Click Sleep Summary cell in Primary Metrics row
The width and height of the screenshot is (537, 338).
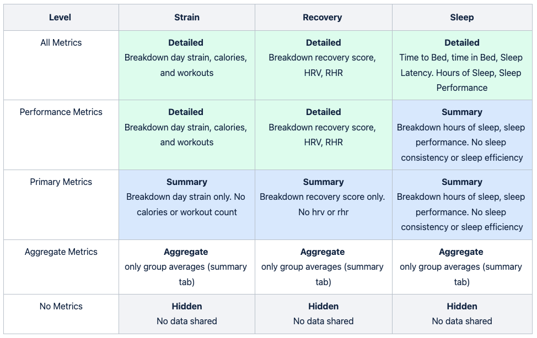pyautogui.click(x=461, y=204)
